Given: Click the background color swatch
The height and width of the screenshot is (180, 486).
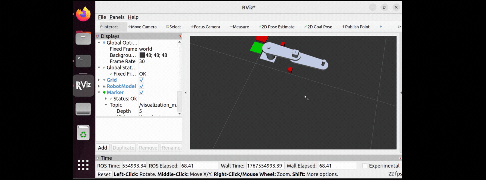Looking at the screenshot, I should (x=142, y=55).
